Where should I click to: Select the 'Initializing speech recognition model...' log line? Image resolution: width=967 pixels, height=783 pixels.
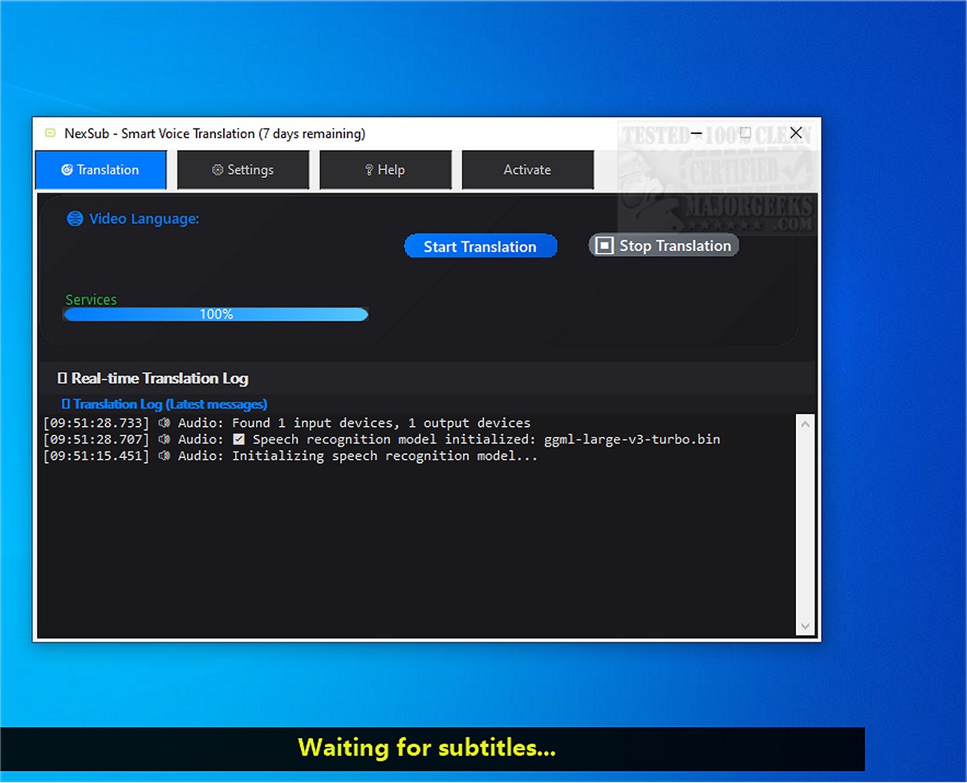tap(290, 456)
